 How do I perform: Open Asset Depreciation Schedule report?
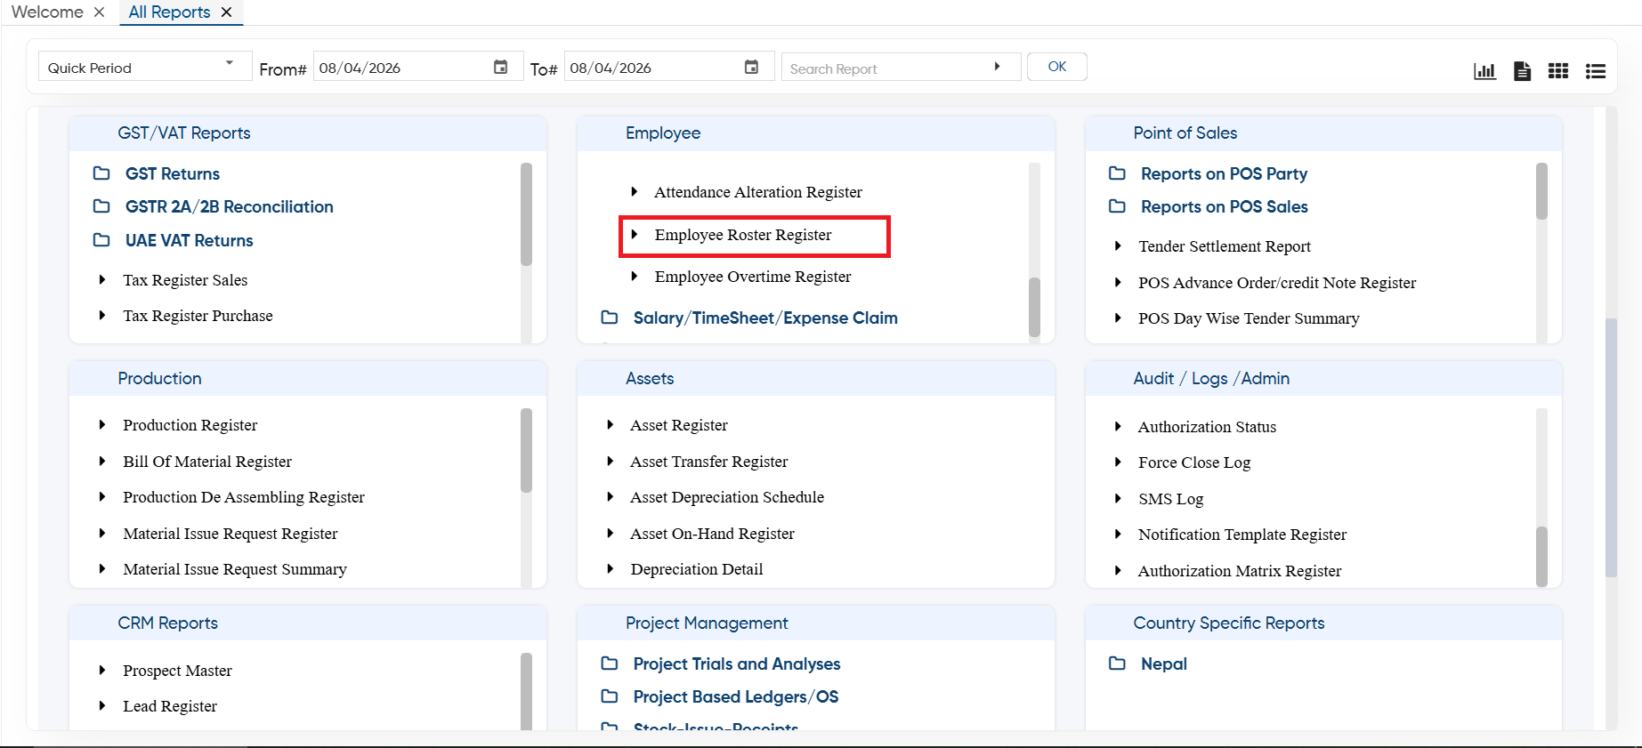coord(727,497)
